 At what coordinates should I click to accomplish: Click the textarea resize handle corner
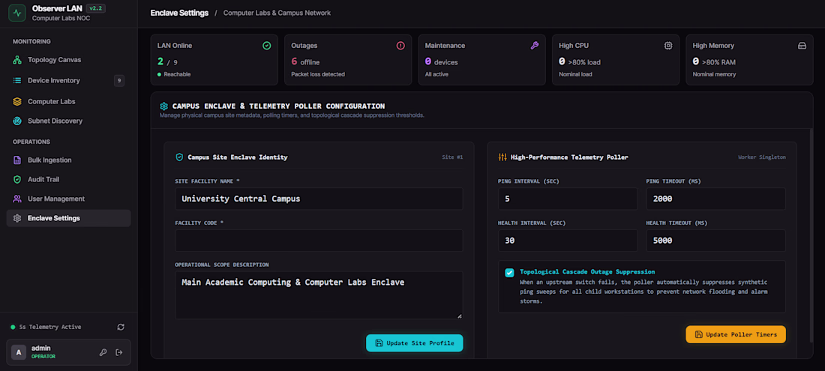pyautogui.click(x=459, y=316)
